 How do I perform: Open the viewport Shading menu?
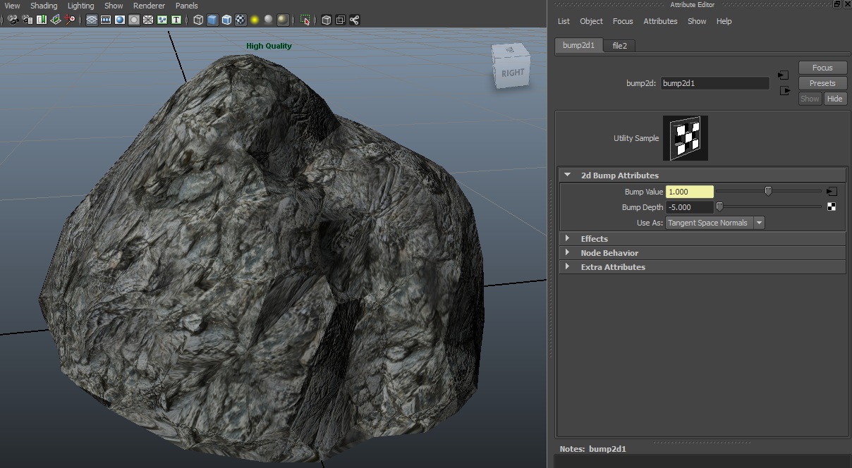tap(44, 6)
